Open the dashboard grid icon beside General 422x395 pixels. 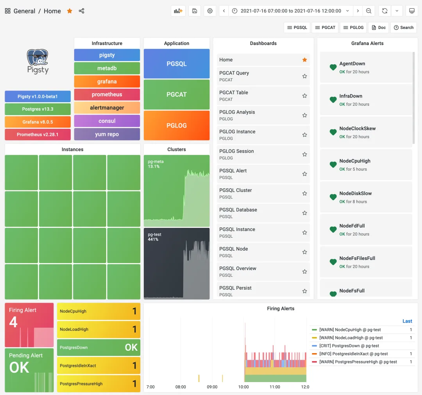tap(7, 11)
